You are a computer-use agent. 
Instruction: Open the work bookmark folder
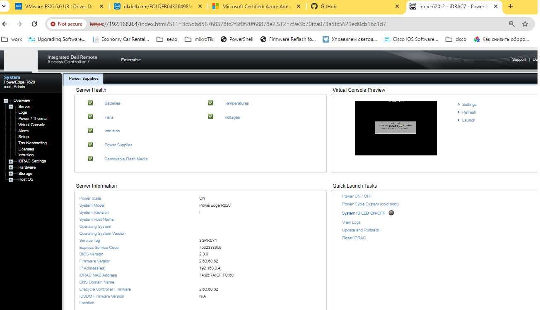click(x=12, y=39)
